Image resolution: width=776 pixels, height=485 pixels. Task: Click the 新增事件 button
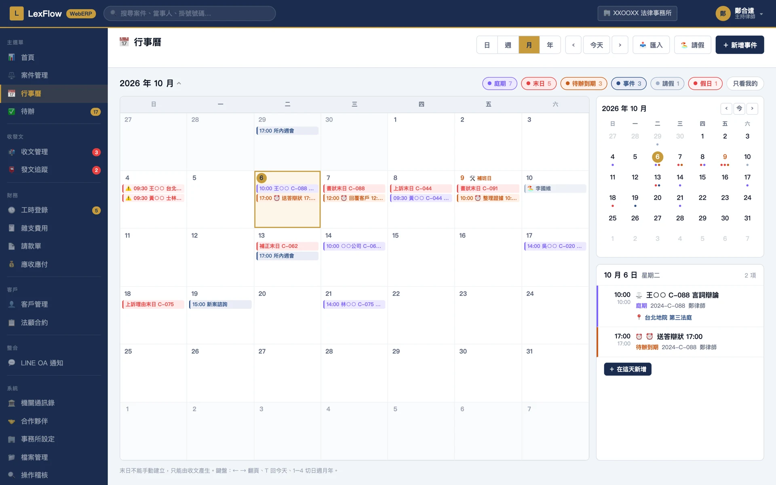(x=740, y=45)
